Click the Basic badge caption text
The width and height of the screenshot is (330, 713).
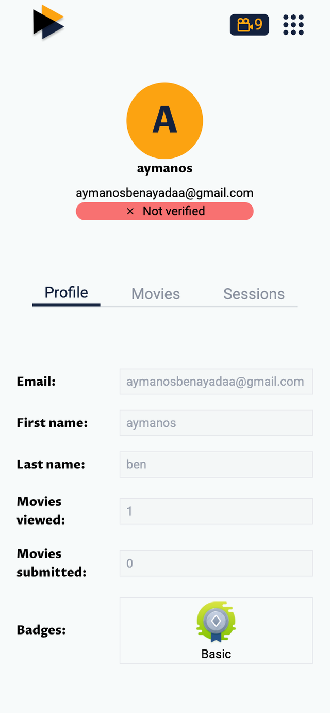pyautogui.click(x=216, y=654)
